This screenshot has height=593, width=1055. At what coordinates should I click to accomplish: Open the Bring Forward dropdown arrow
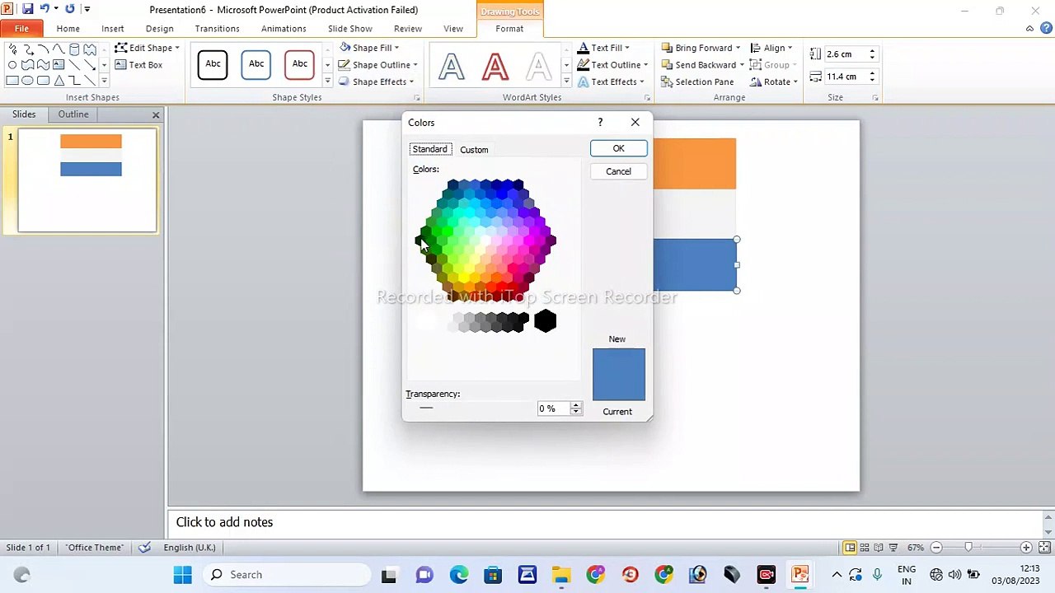click(x=738, y=48)
